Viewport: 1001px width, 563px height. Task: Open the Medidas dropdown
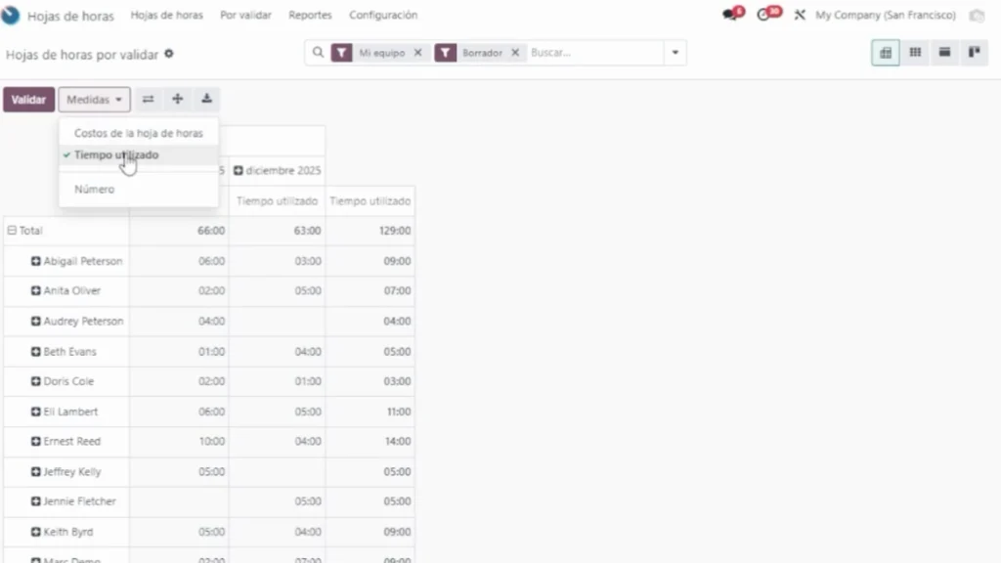94,100
